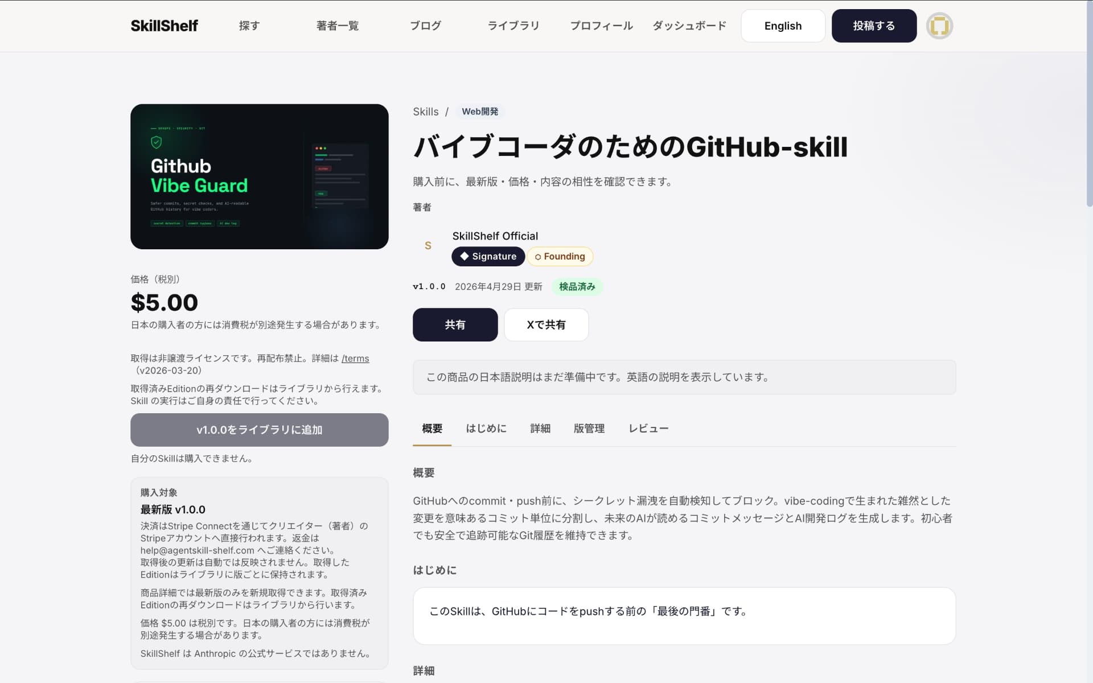Select the 概要 tab
This screenshot has width=1093, height=683.
click(x=432, y=428)
